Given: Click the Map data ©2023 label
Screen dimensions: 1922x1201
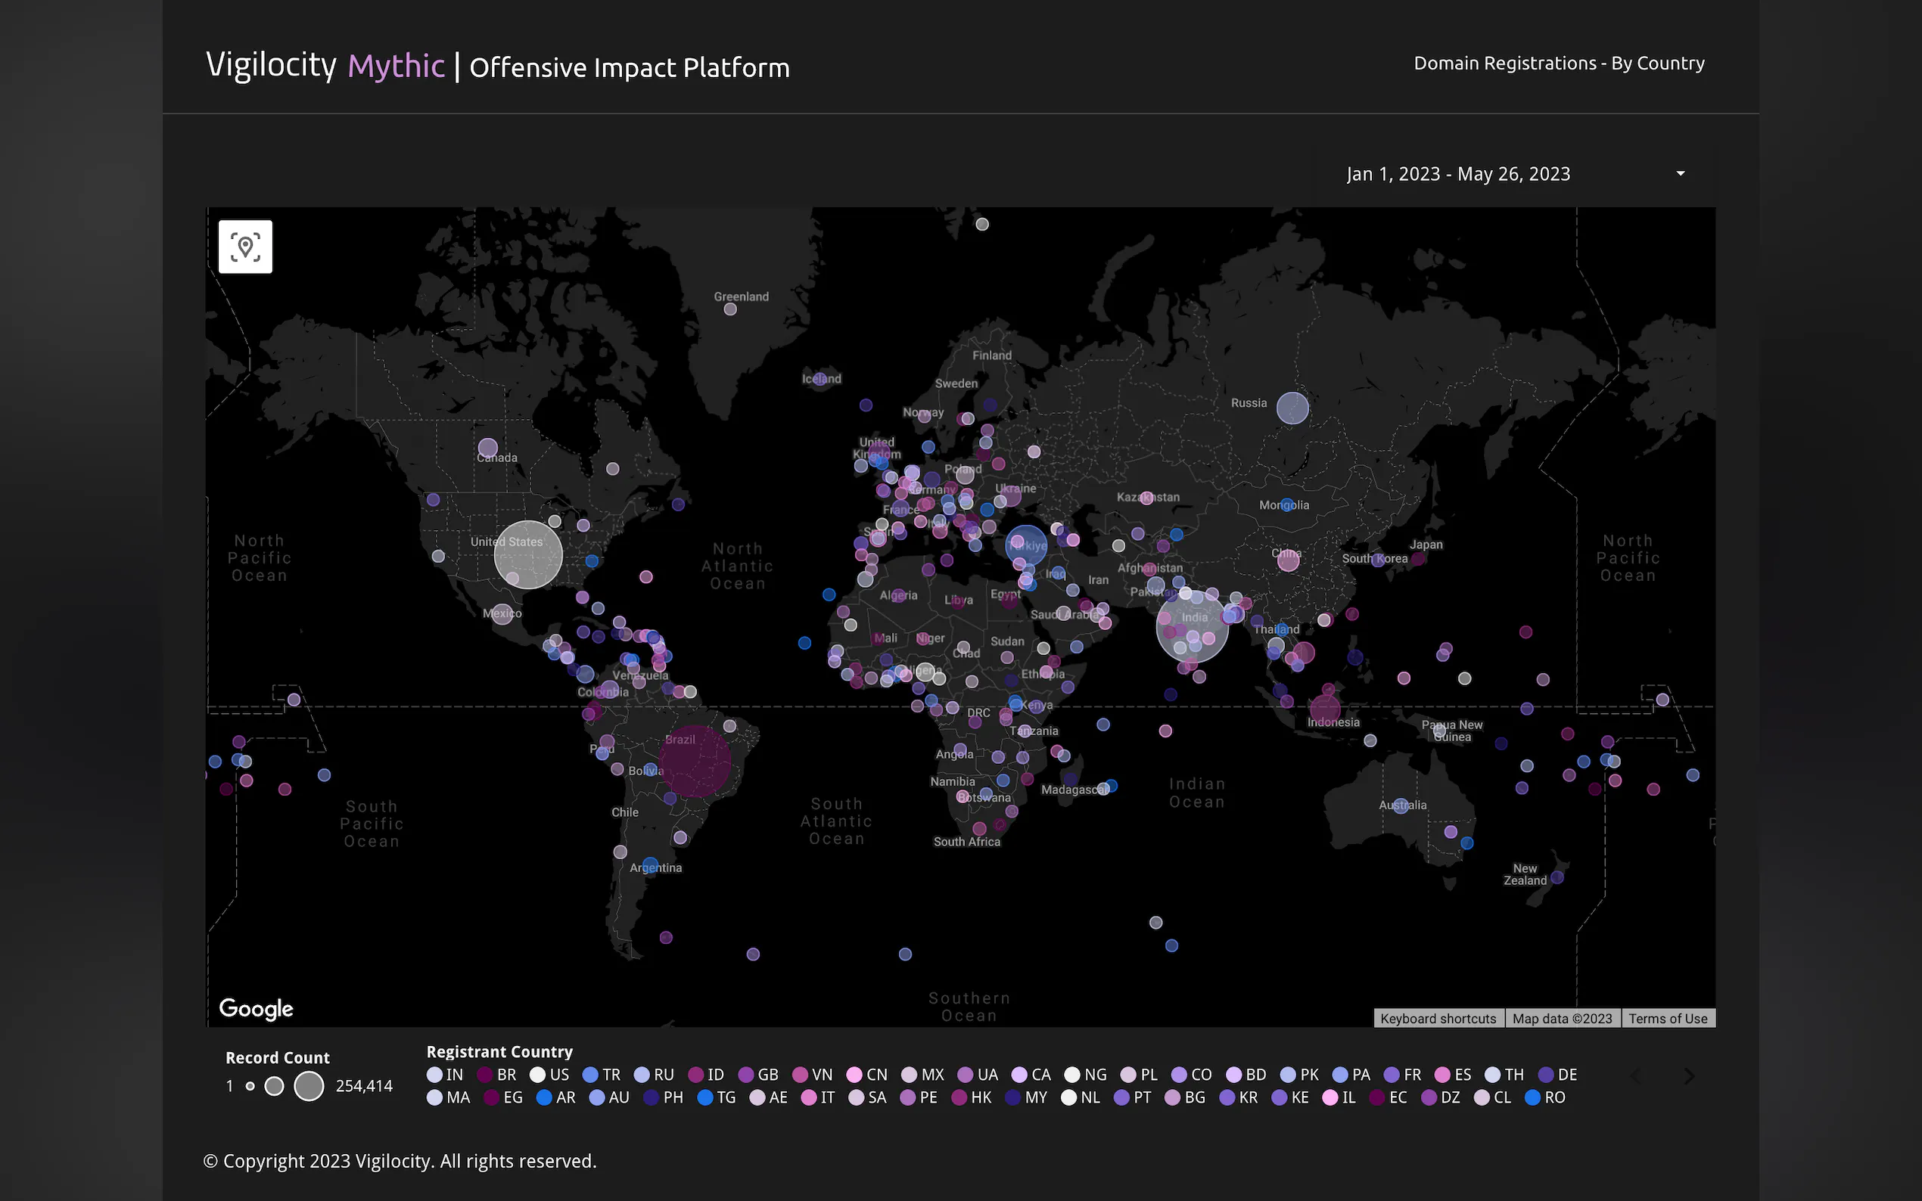Looking at the screenshot, I should point(1562,1018).
